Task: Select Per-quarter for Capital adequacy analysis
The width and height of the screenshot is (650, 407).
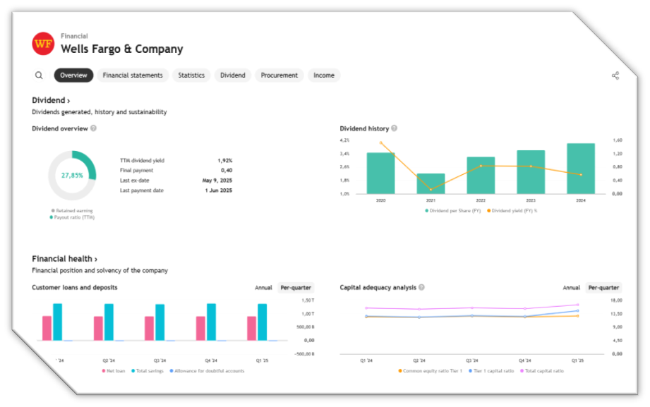Action: (603, 288)
